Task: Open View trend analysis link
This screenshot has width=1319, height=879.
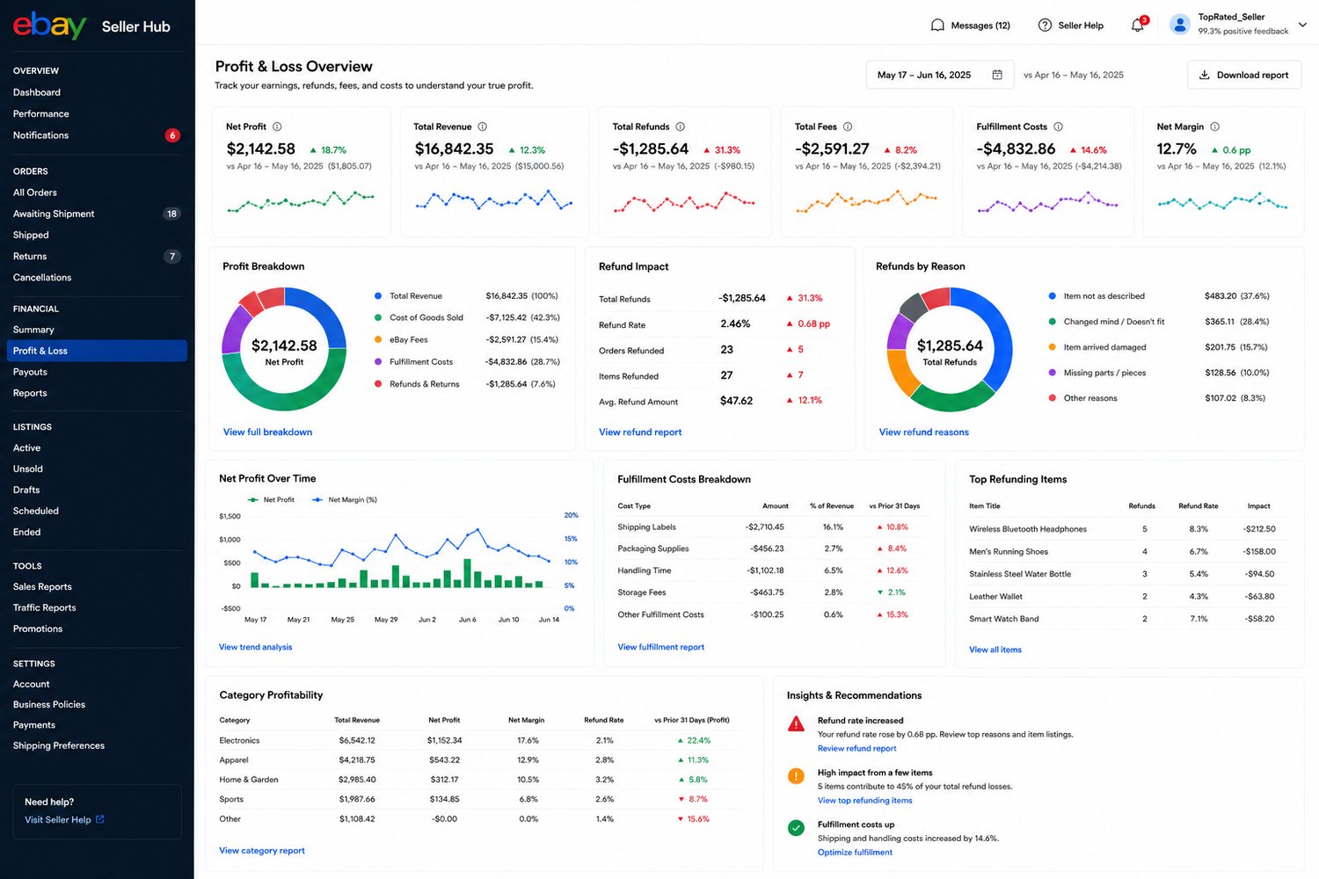Action: coord(255,647)
